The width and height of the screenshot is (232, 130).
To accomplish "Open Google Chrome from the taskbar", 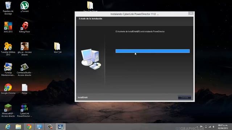I will (29, 127).
